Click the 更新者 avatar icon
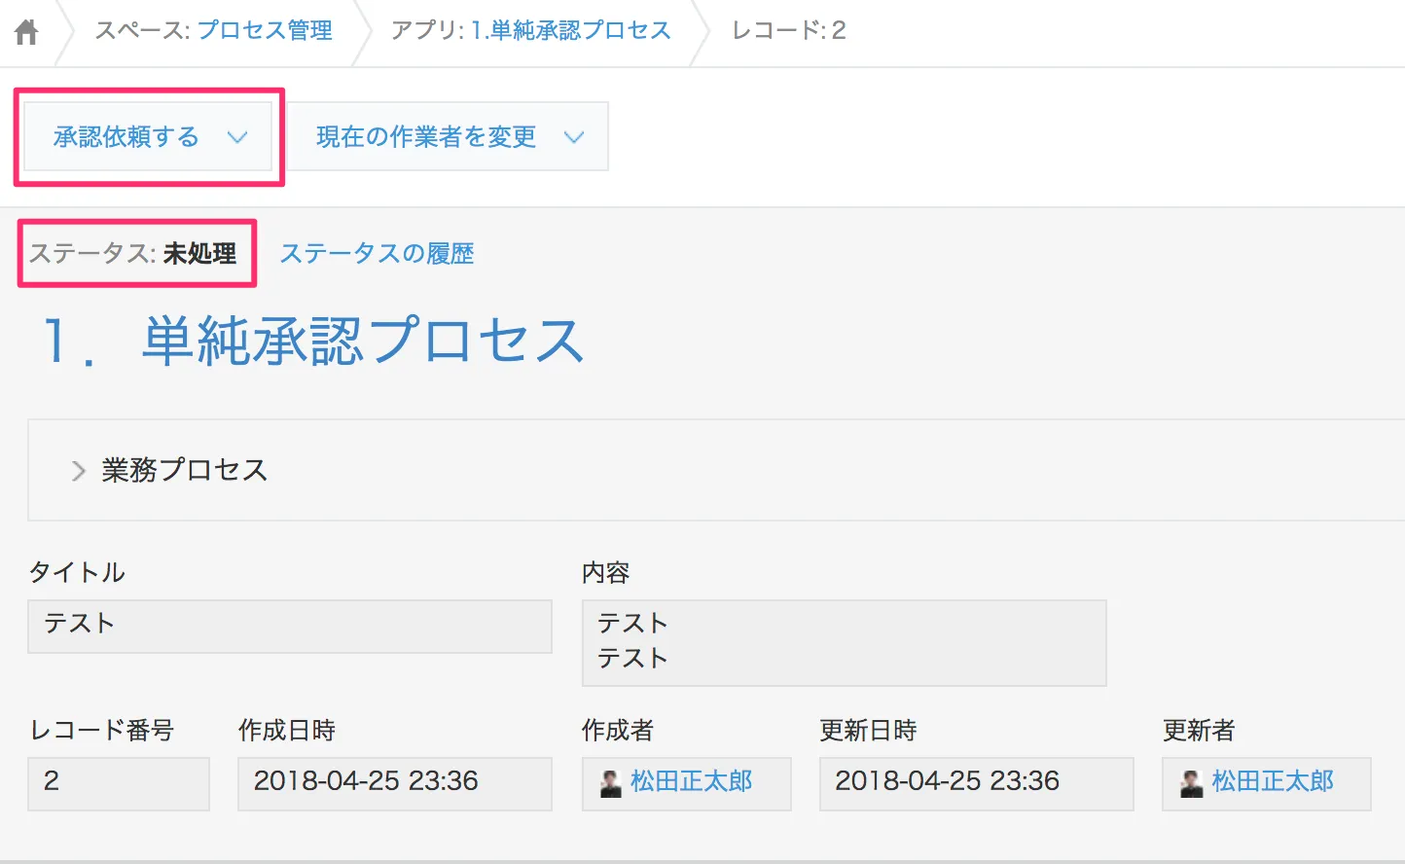The image size is (1405, 864). pyautogui.click(x=1192, y=783)
